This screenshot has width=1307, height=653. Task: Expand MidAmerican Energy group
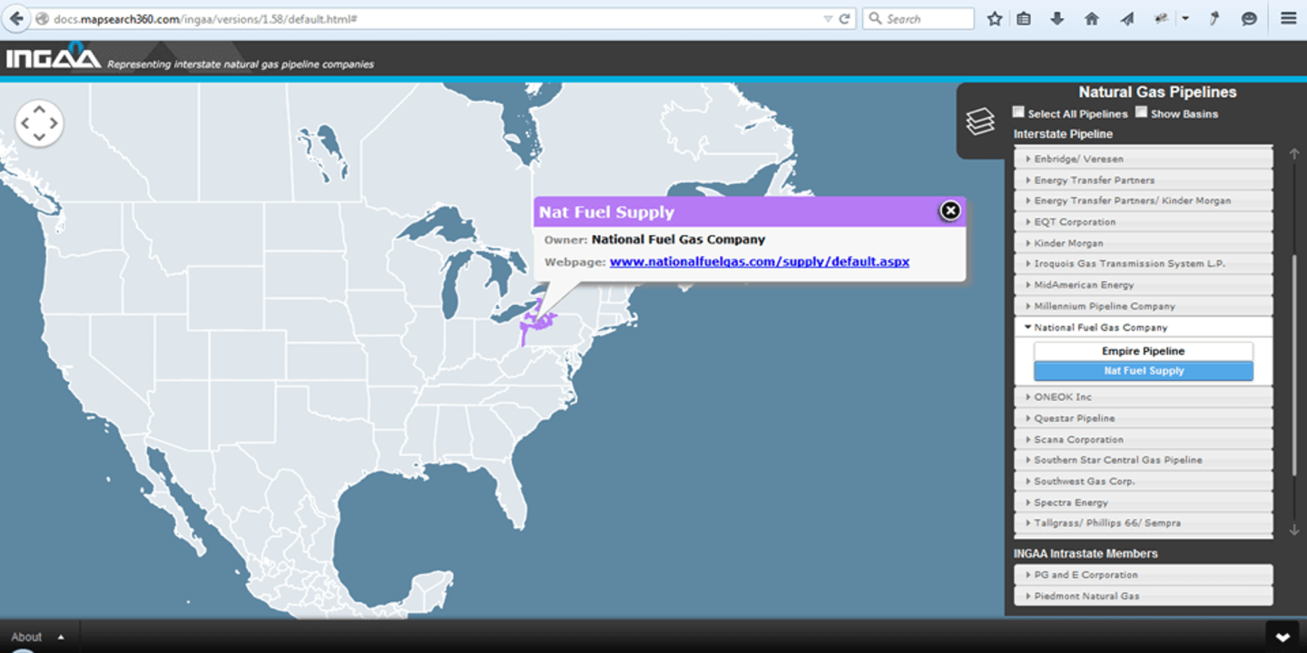point(1143,285)
